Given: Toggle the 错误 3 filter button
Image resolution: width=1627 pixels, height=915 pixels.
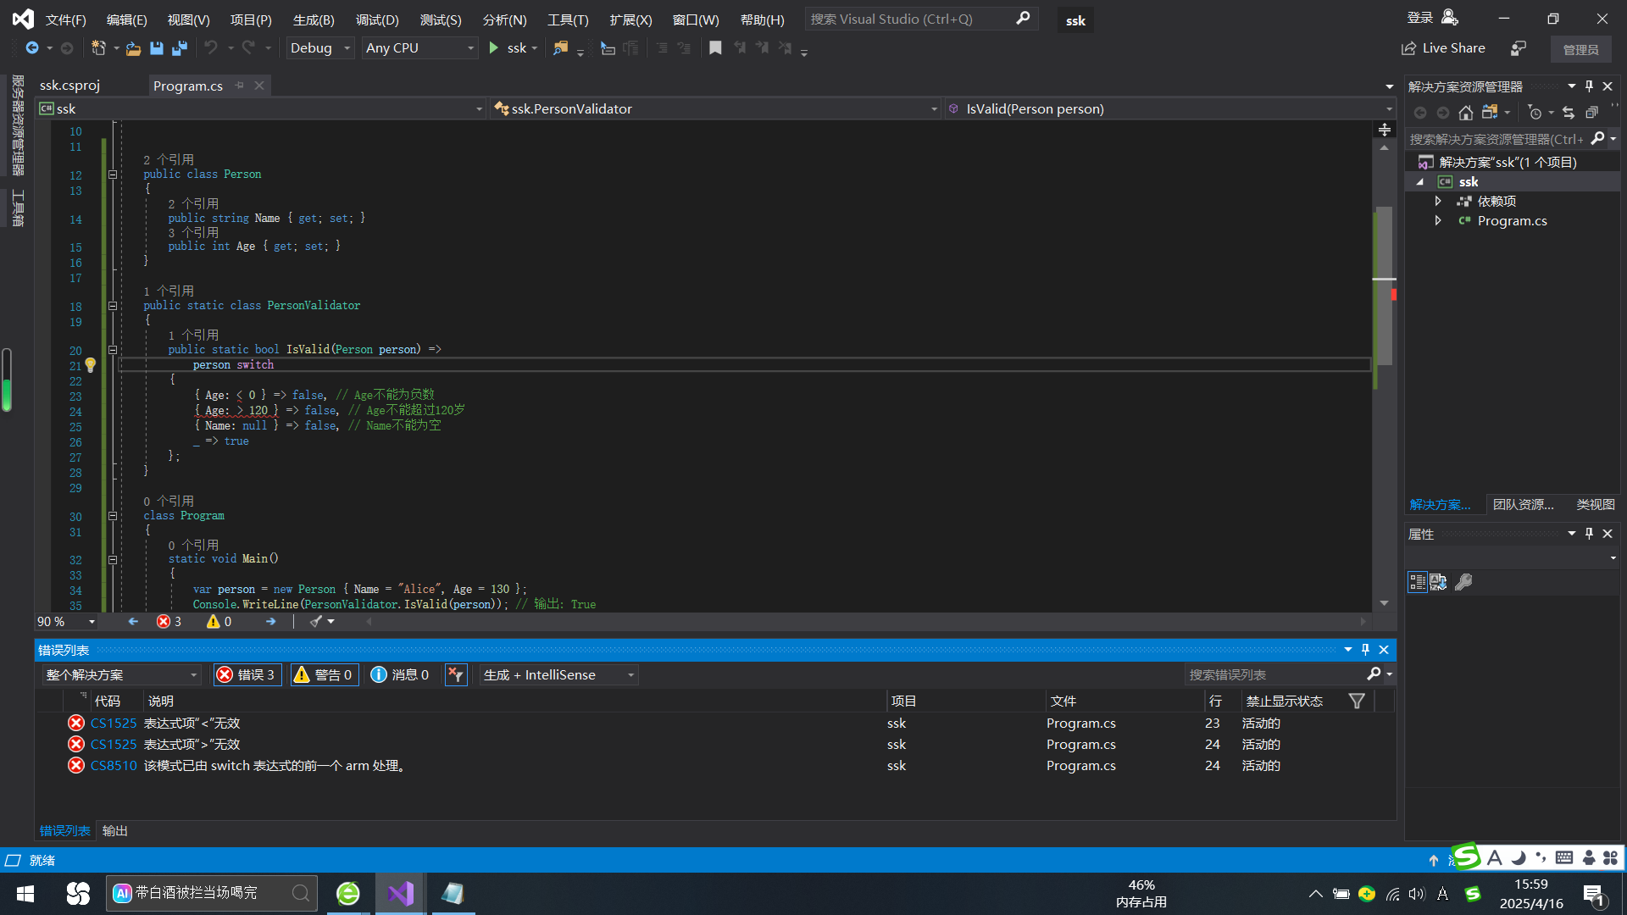Looking at the screenshot, I should [x=247, y=675].
